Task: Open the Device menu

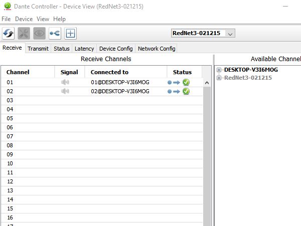Action: (24, 19)
